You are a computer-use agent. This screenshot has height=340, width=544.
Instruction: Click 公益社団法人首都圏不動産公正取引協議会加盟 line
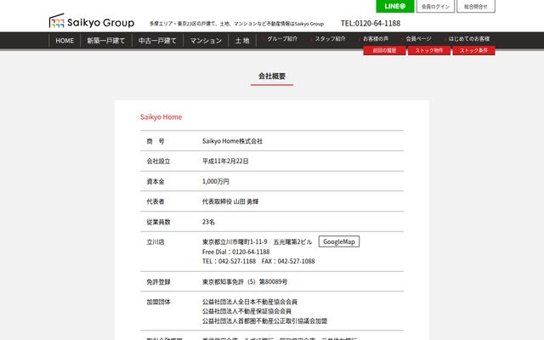click(x=264, y=321)
